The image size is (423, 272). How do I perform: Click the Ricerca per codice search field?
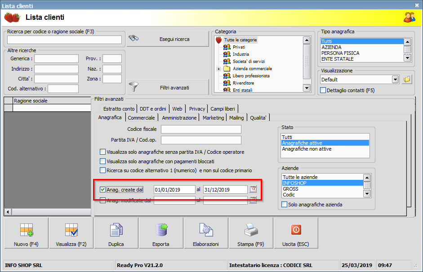coord(64,40)
